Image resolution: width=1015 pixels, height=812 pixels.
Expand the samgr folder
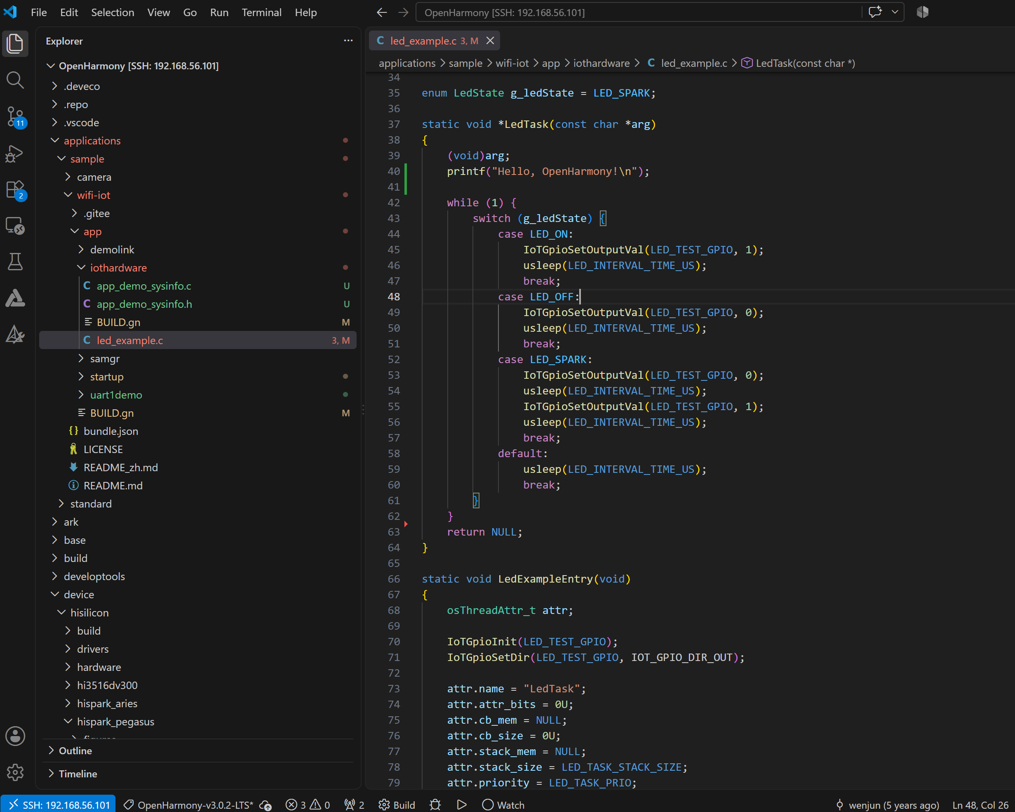click(198, 358)
